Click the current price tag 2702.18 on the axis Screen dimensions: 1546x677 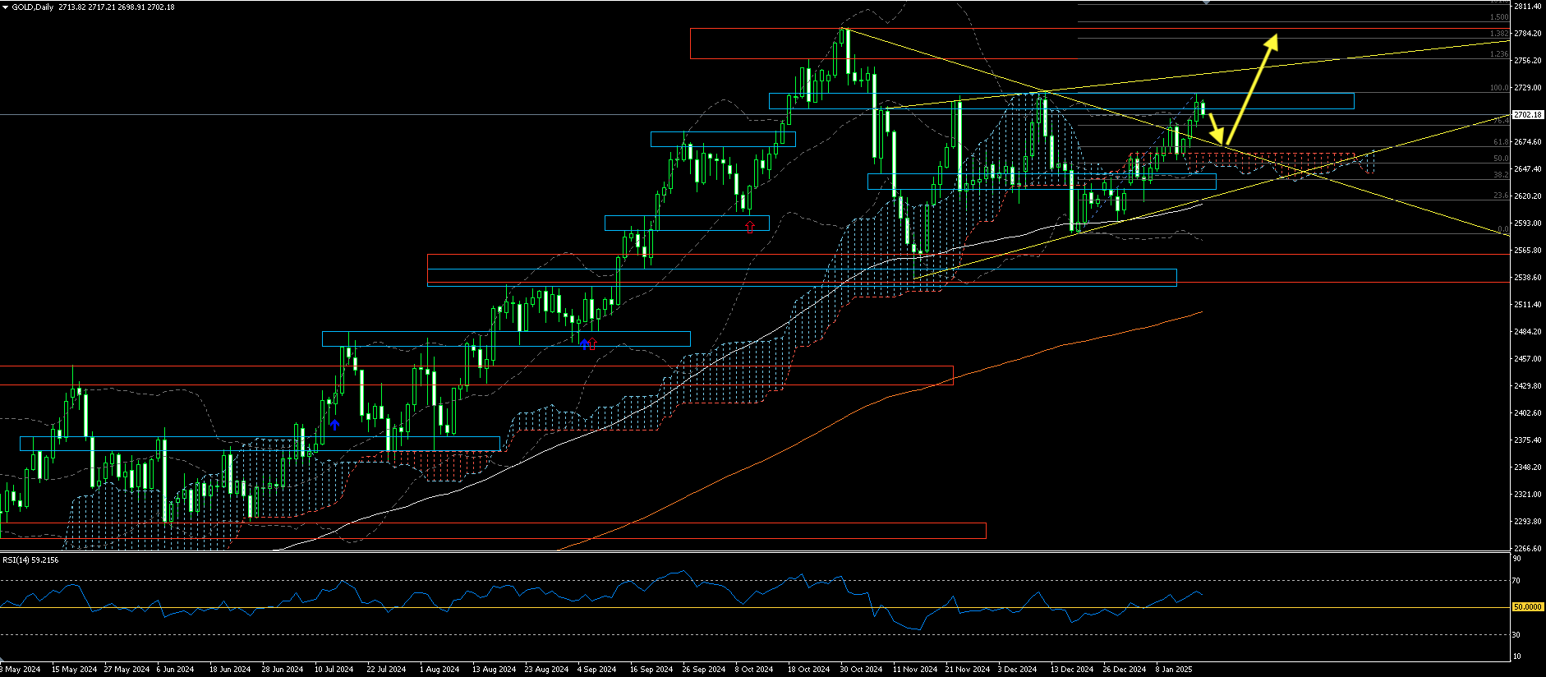[x=1527, y=115]
